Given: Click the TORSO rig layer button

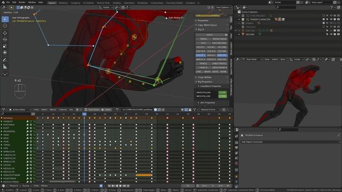Looking at the screenshot, I should (x=203, y=39).
